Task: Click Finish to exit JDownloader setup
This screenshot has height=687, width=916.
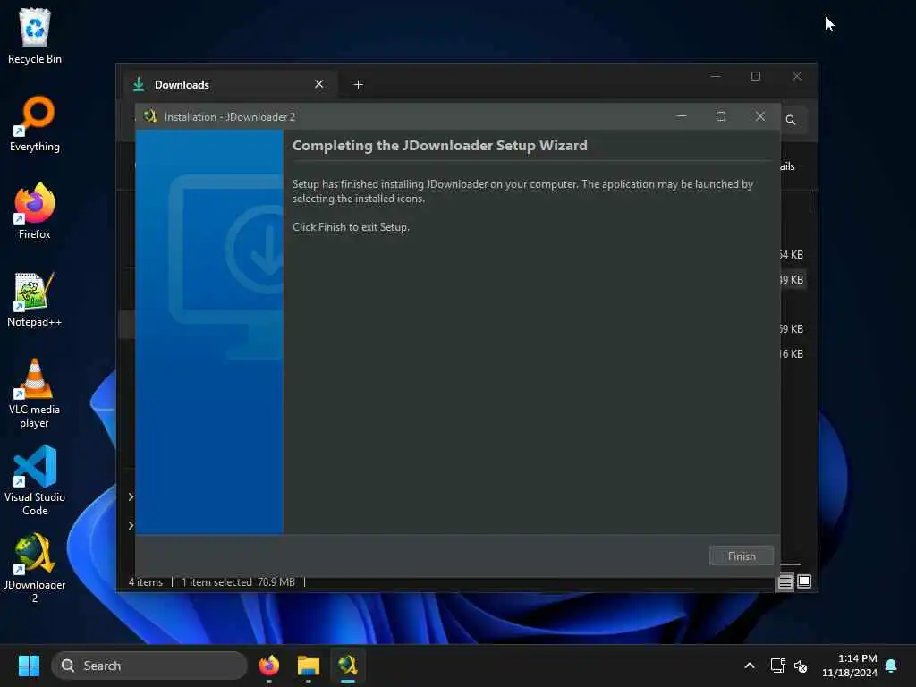Action: tap(742, 556)
